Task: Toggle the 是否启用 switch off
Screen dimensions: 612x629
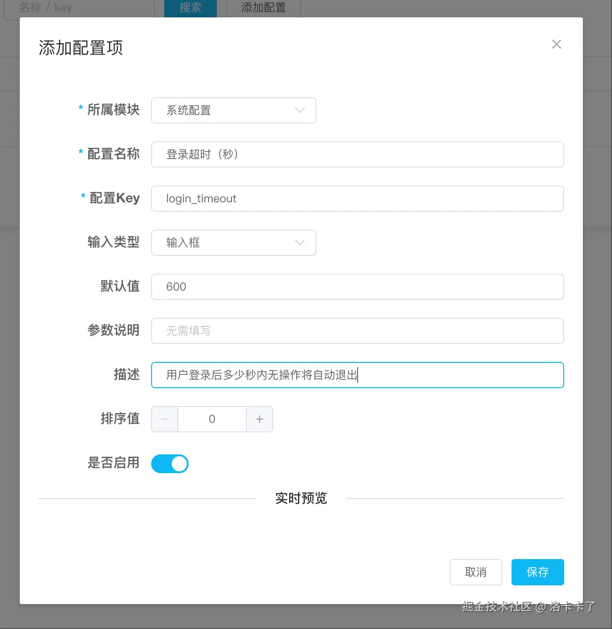Action: [x=170, y=464]
